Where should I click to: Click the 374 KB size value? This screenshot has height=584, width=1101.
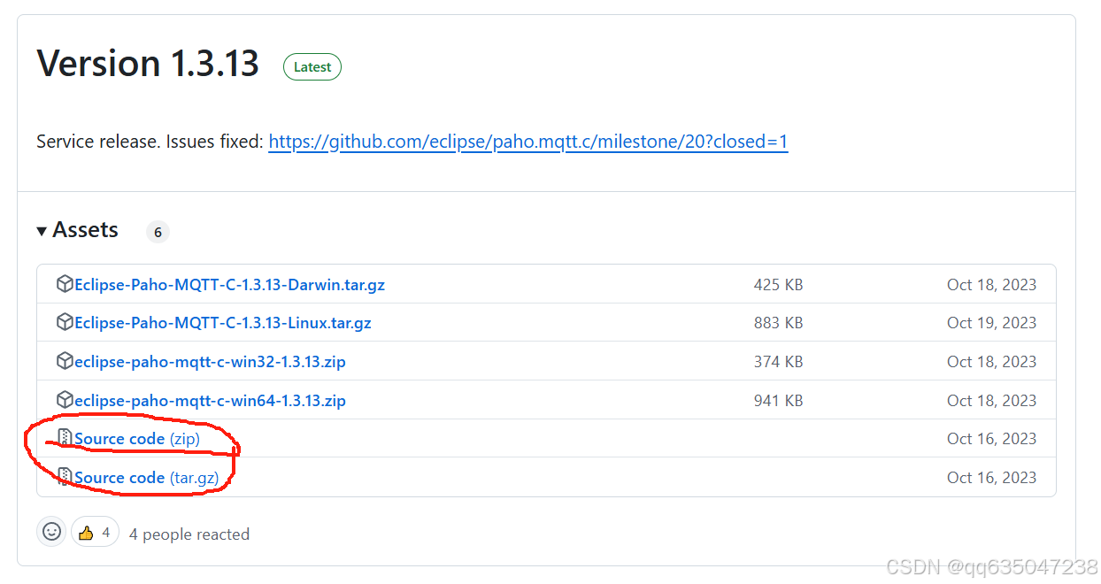779,362
